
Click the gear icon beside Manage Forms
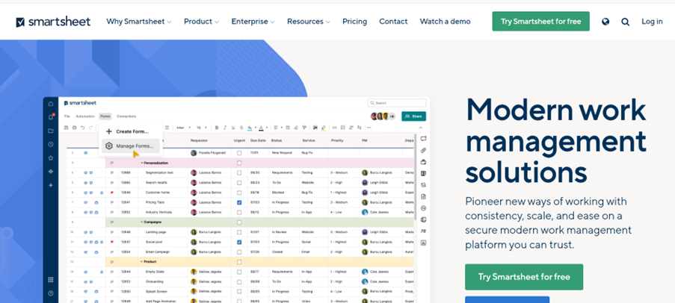pyautogui.click(x=109, y=146)
